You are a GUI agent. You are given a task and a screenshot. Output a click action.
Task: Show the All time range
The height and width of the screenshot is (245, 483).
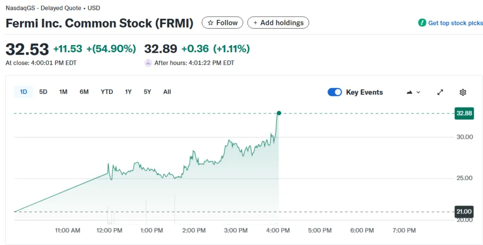(167, 92)
